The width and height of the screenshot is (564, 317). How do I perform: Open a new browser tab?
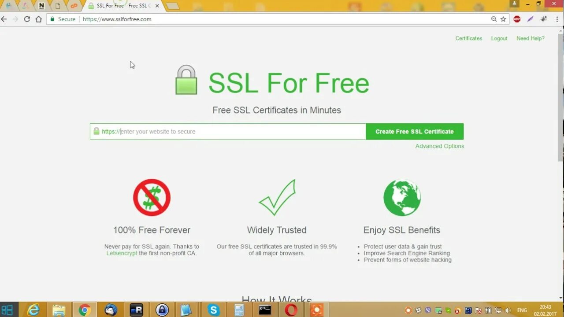(172, 6)
